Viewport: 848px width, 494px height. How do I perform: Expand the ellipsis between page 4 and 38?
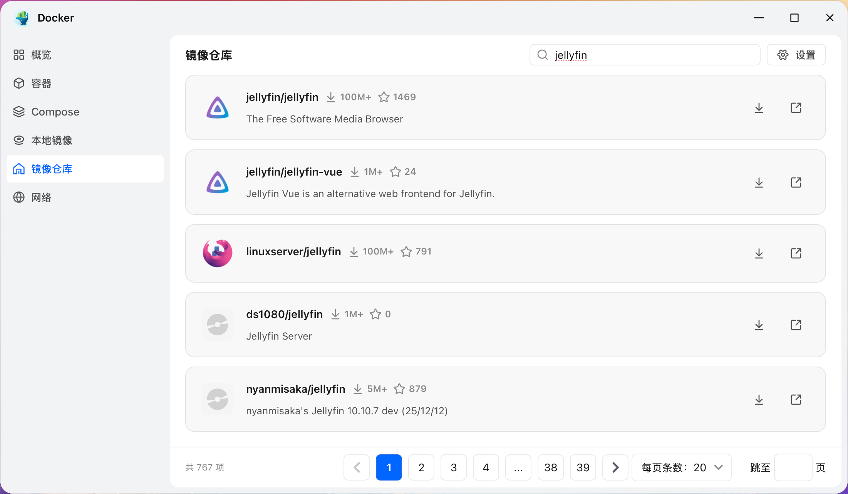tap(518, 467)
